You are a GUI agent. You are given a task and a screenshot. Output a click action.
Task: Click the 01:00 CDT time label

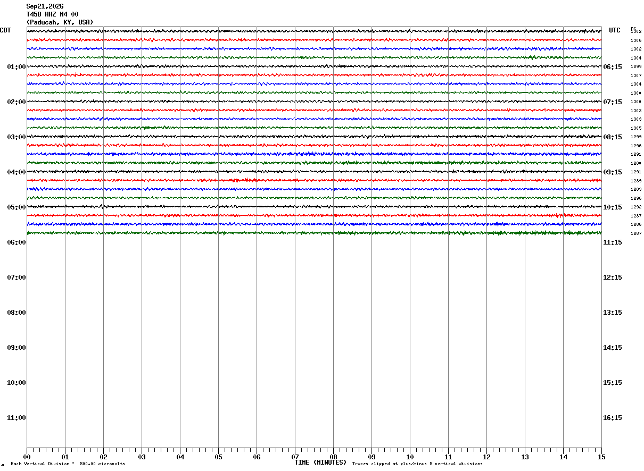(16, 67)
